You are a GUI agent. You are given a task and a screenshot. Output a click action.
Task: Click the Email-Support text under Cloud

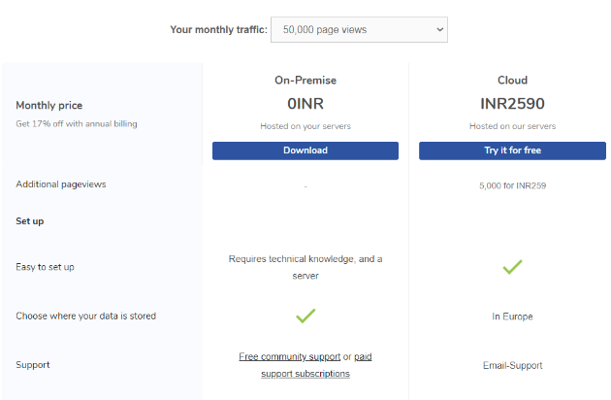pos(512,366)
